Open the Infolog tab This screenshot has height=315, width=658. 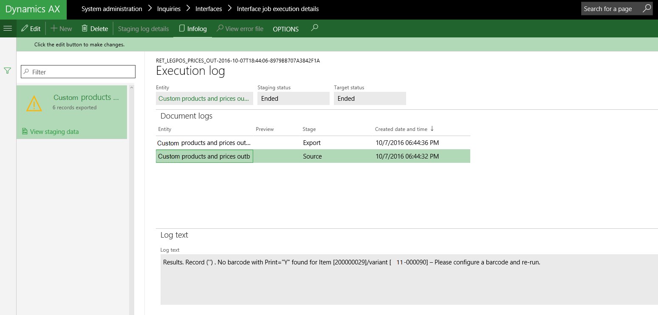[193, 28]
